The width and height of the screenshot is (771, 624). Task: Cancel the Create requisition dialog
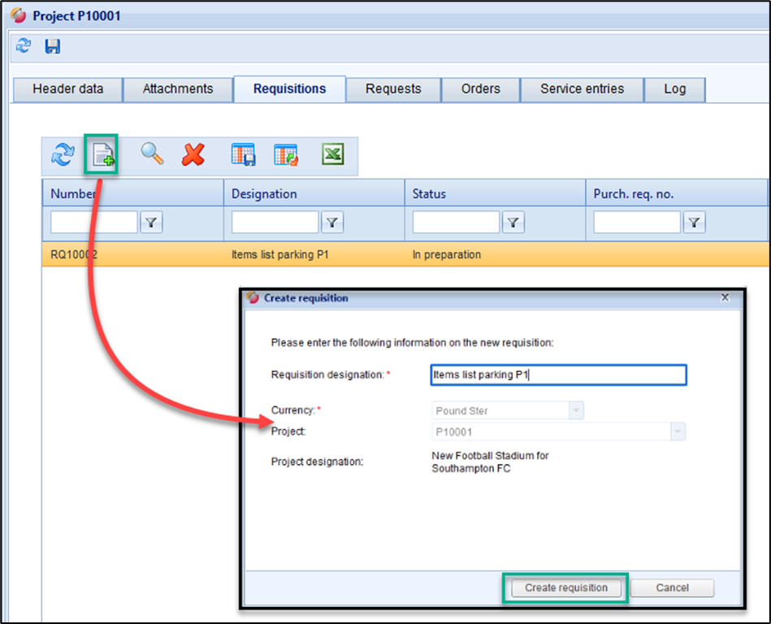(x=672, y=587)
